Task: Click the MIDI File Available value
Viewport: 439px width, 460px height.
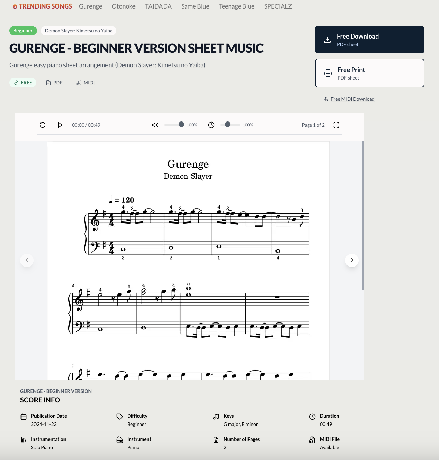Action: (329, 447)
